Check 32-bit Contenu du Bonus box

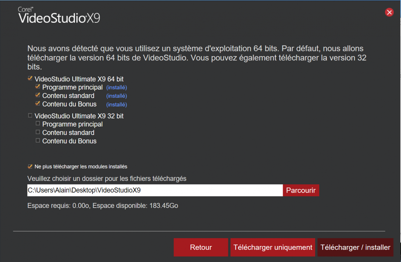pos(38,141)
